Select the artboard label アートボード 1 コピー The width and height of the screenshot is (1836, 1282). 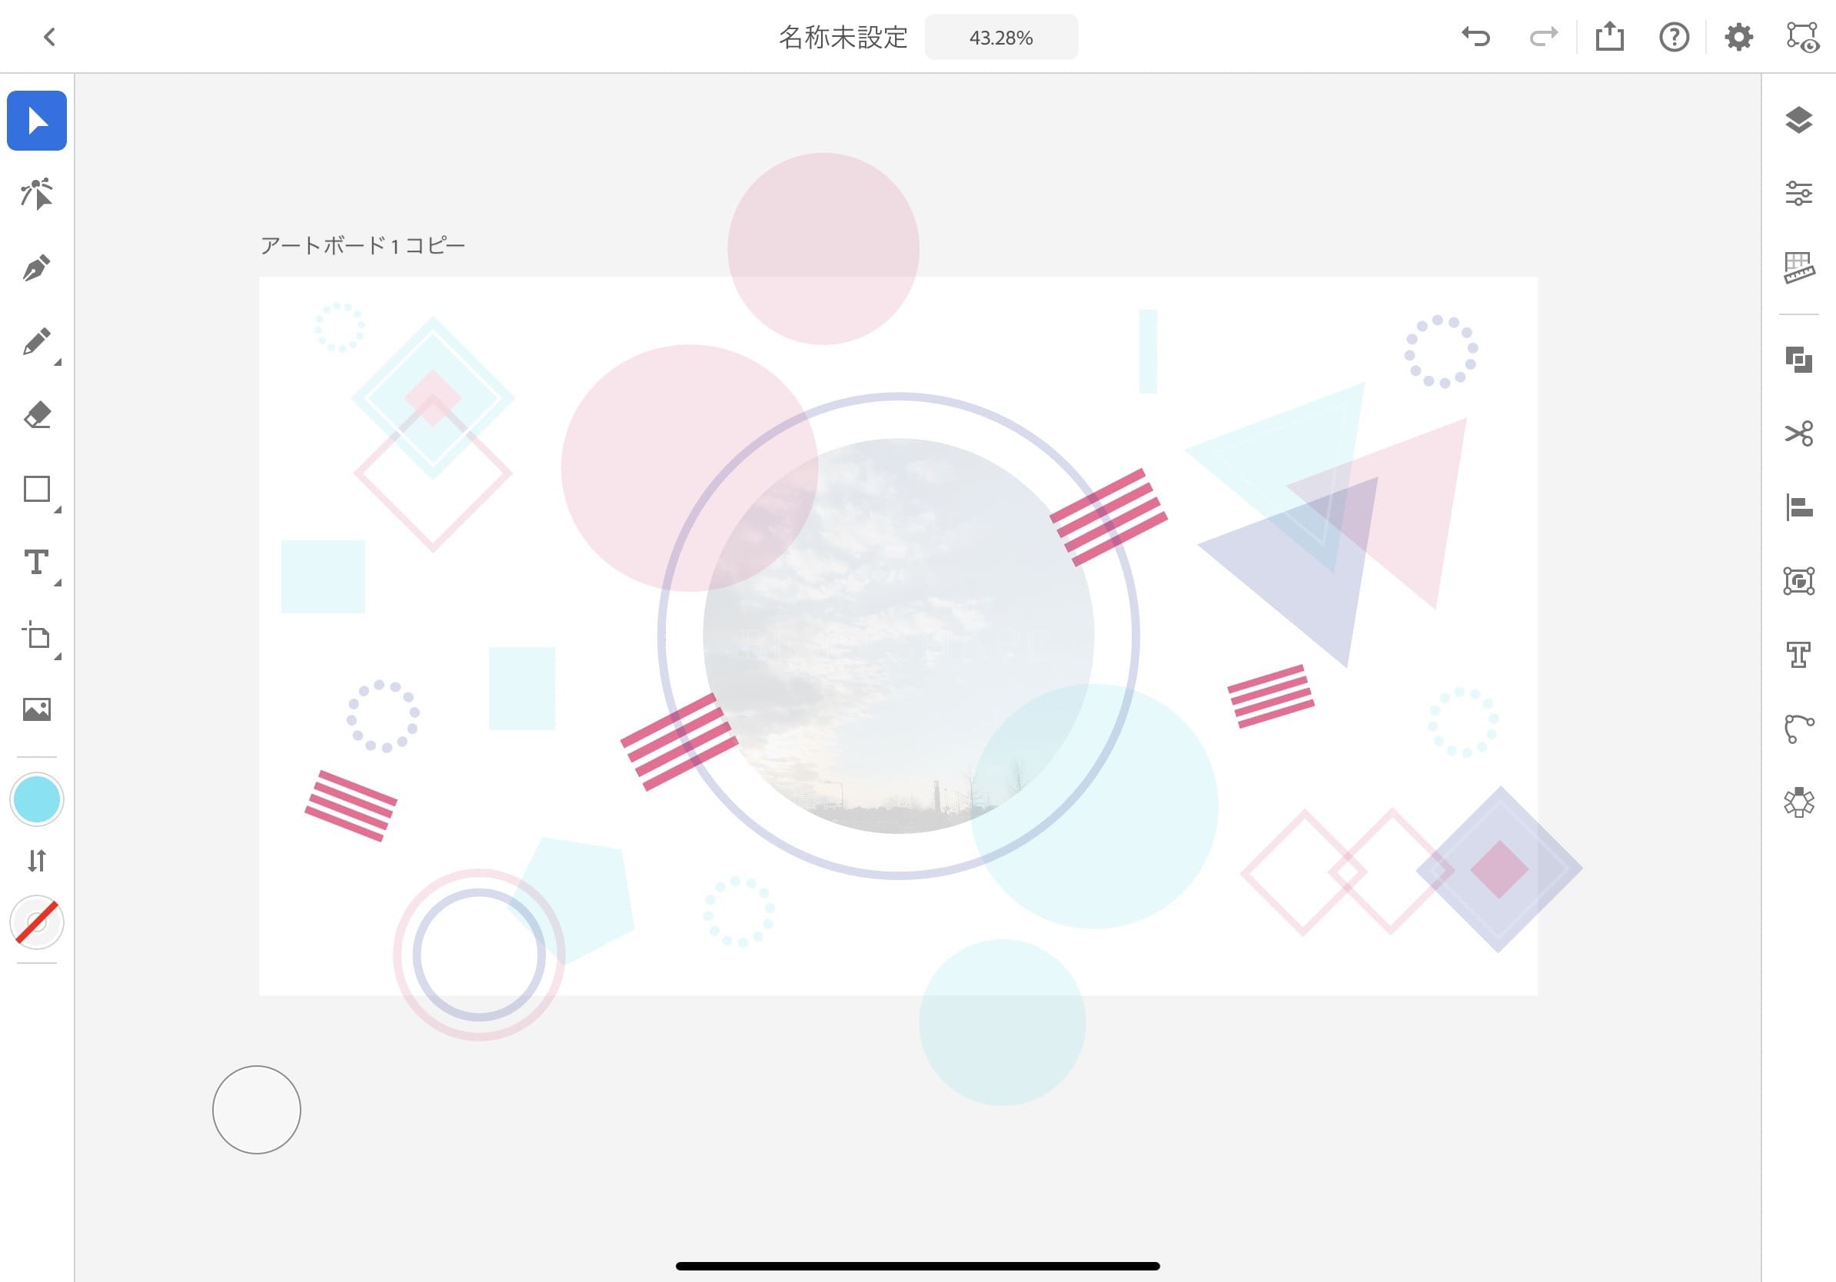click(x=362, y=245)
